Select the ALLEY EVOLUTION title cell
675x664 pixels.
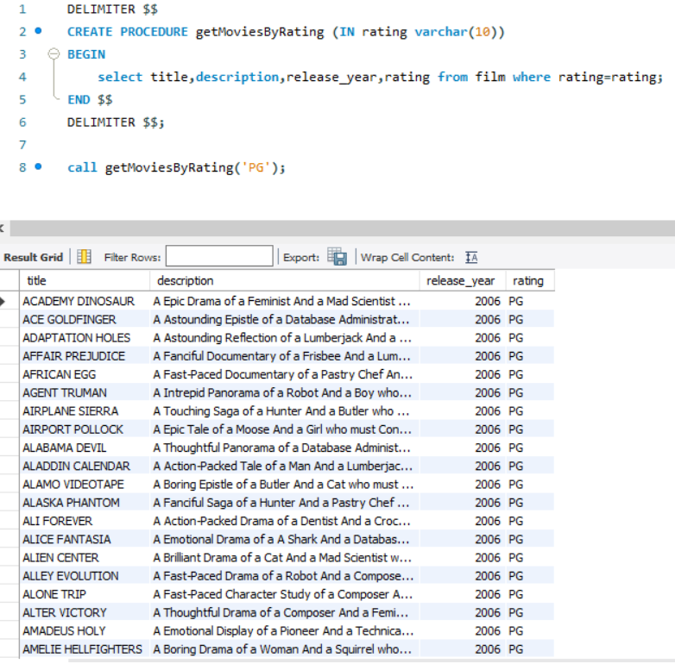(85, 576)
